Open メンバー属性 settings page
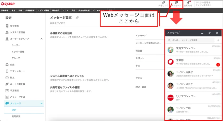This screenshot has width=223, height=121. 18,52
